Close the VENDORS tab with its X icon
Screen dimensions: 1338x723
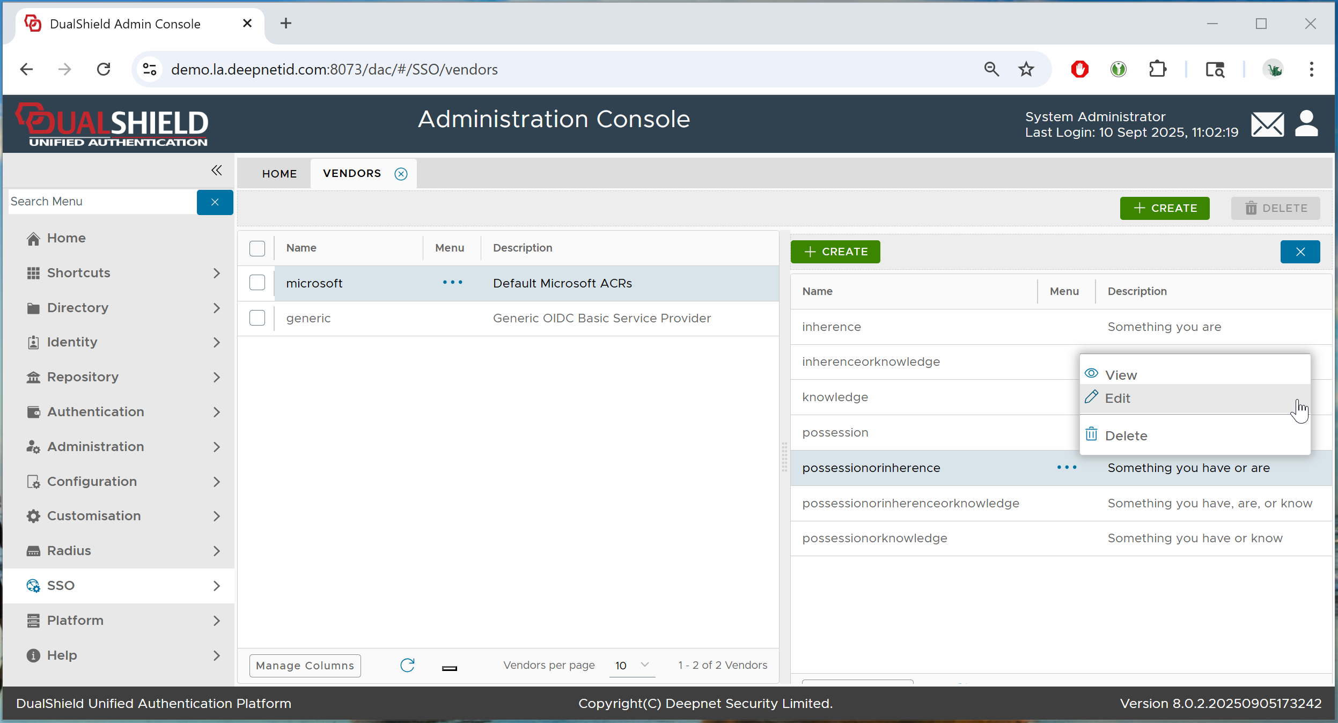(x=401, y=174)
